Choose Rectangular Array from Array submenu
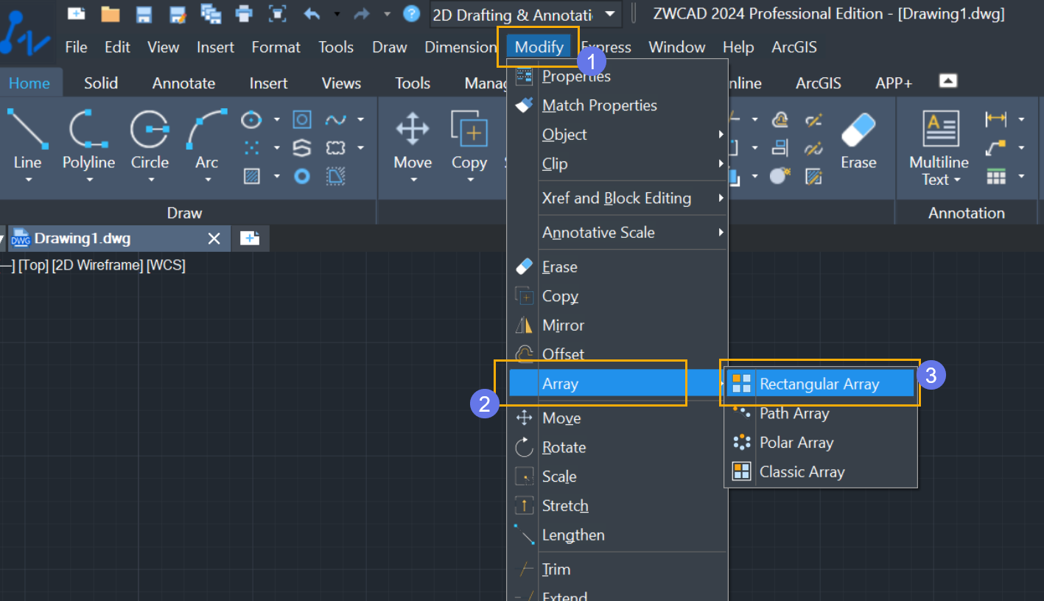1044x601 pixels. [820, 384]
